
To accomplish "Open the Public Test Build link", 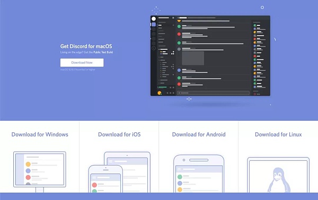I will coord(103,52).
